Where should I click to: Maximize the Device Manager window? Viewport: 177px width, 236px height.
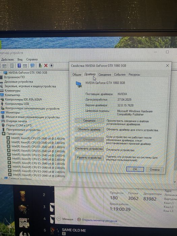[x=167, y=52]
